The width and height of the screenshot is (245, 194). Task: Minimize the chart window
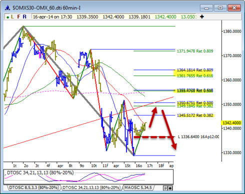[x=206, y=8]
